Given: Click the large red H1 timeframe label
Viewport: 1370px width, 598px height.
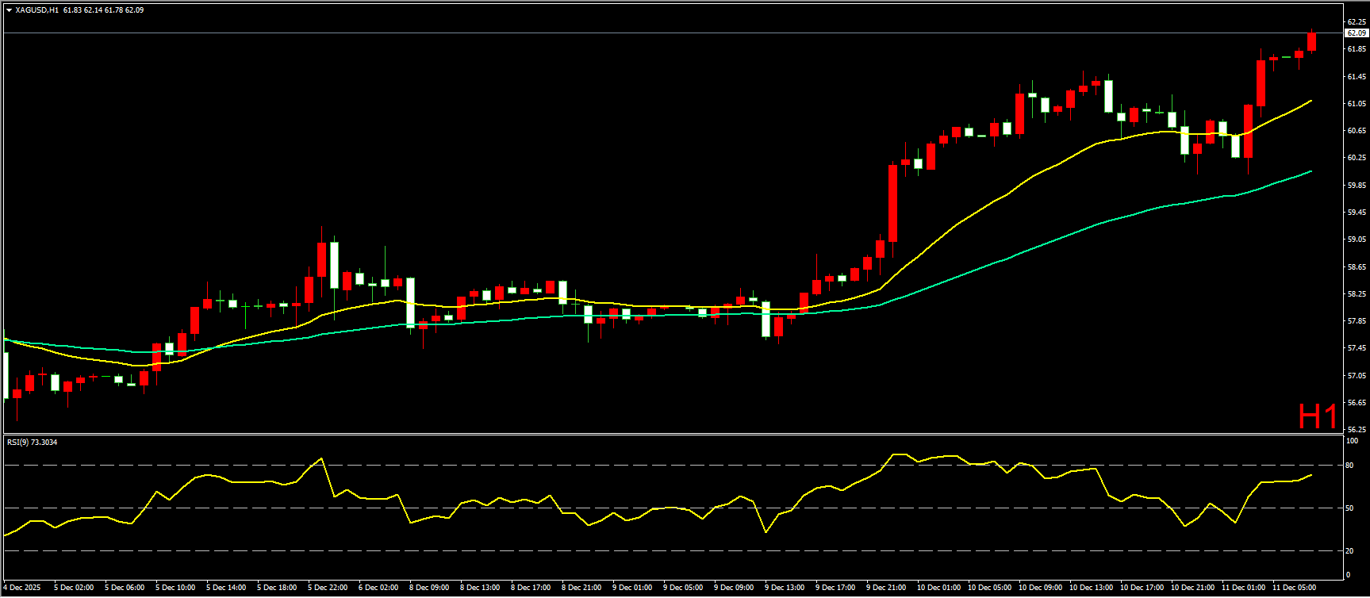Looking at the screenshot, I should tap(1317, 416).
